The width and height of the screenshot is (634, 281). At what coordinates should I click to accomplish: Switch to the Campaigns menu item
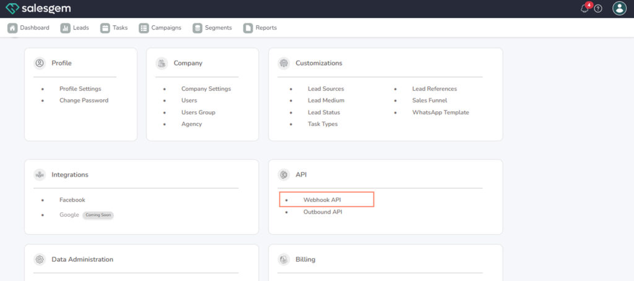[160, 28]
